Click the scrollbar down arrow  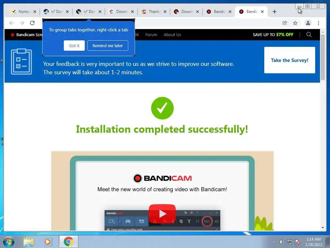coord(323,228)
